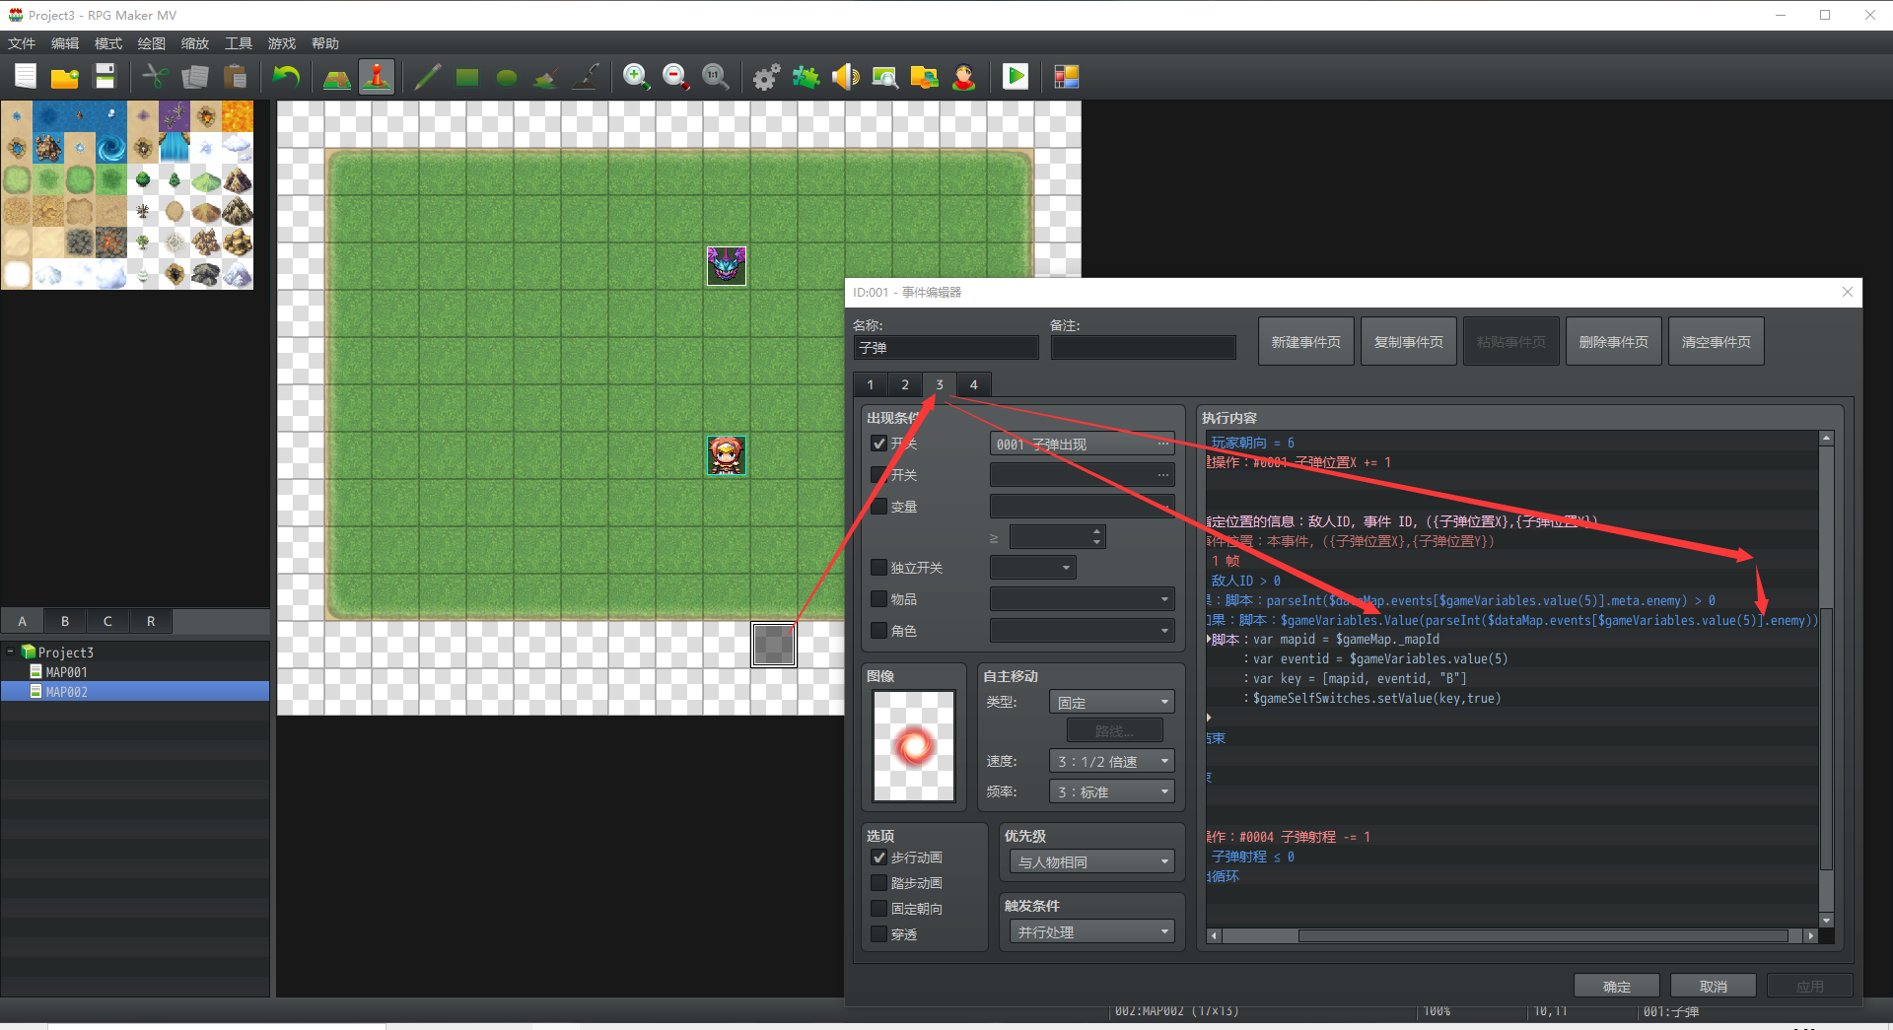Image resolution: width=1893 pixels, height=1030 pixels.
Task: Open the 速度 dropdown showing 1/2 倍速
Action: [1112, 762]
